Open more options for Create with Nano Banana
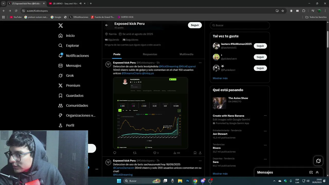 point(265,116)
